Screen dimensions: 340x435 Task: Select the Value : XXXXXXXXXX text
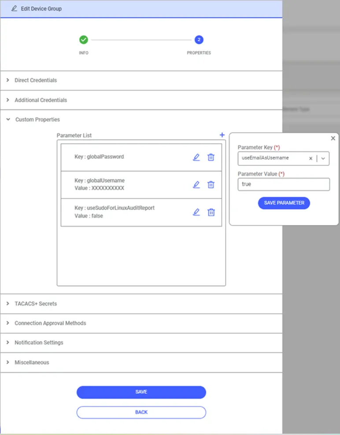point(99,188)
